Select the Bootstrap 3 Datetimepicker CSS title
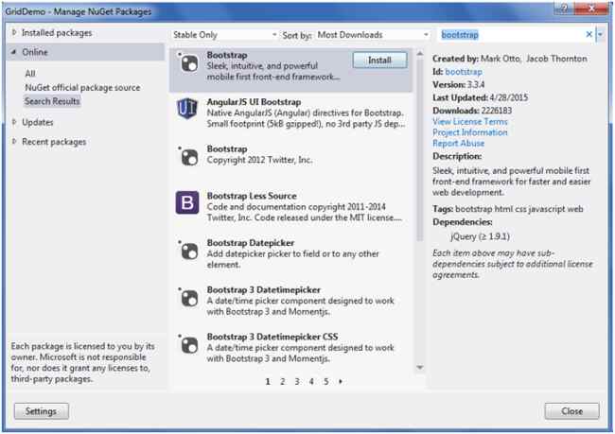The width and height of the screenshot is (615, 434). [272, 337]
